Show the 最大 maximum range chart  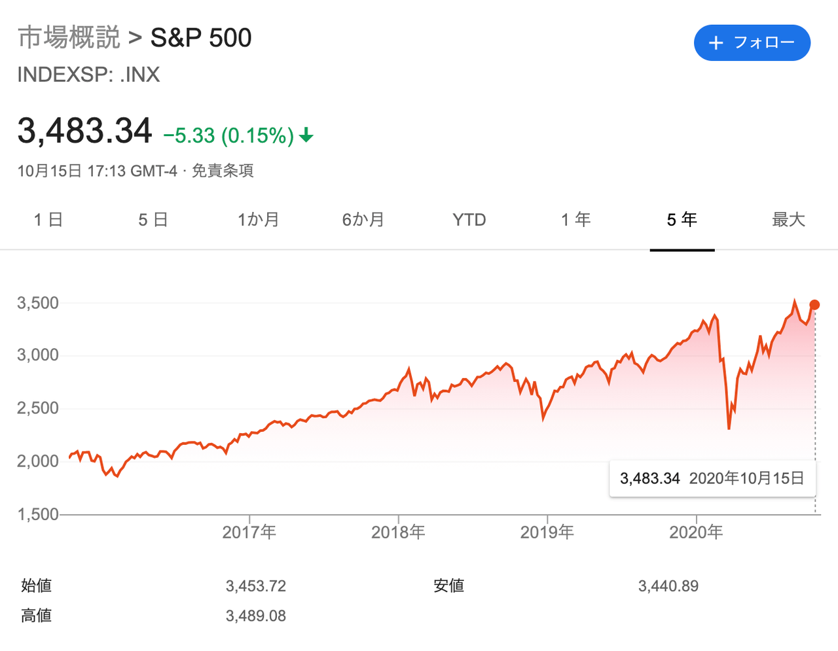(788, 220)
